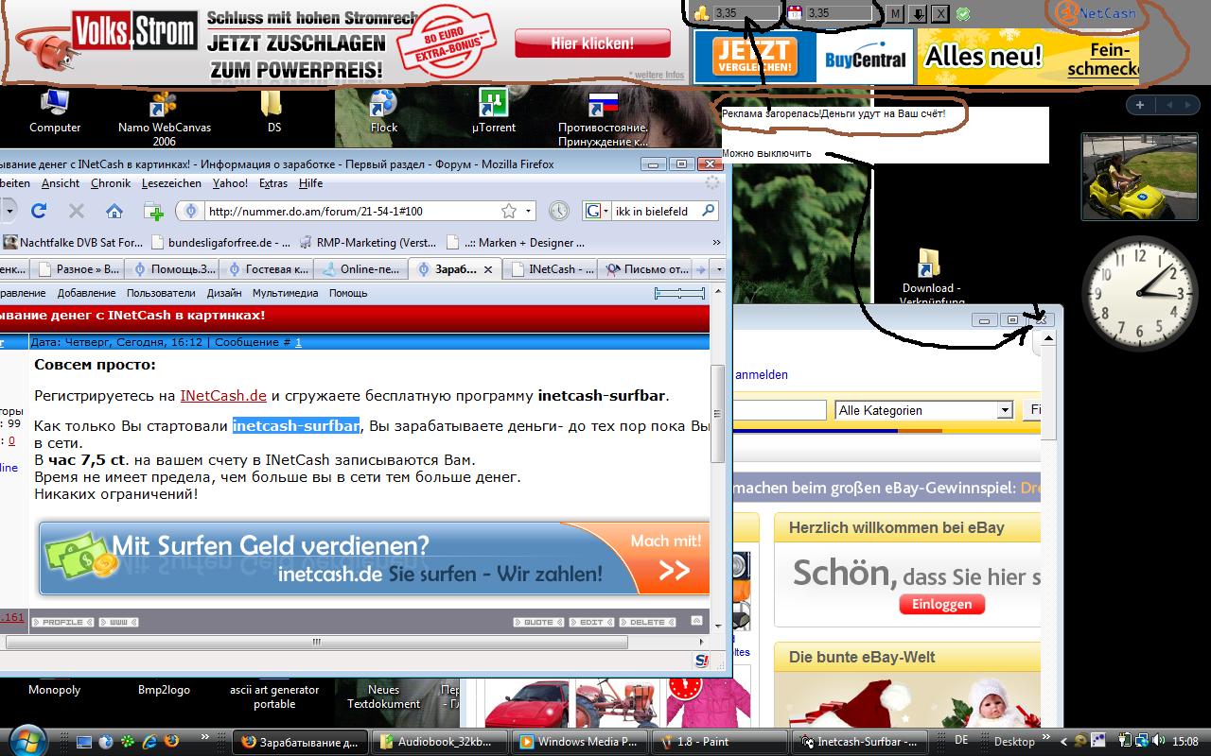Click the Hier klicken! button in the Volks.Strom ad
The height and width of the screenshot is (756, 1211).
click(592, 43)
